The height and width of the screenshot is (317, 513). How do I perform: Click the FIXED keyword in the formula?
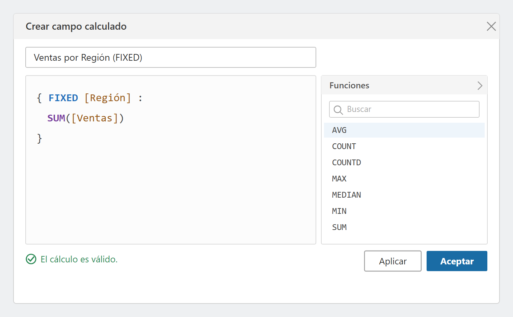pyautogui.click(x=63, y=98)
